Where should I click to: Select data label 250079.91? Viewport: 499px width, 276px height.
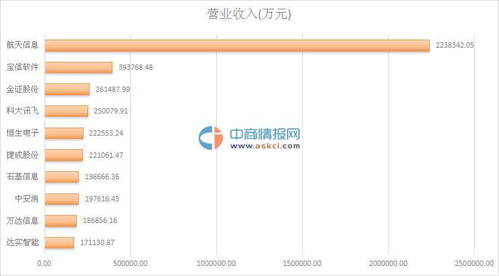coord(110,111)
